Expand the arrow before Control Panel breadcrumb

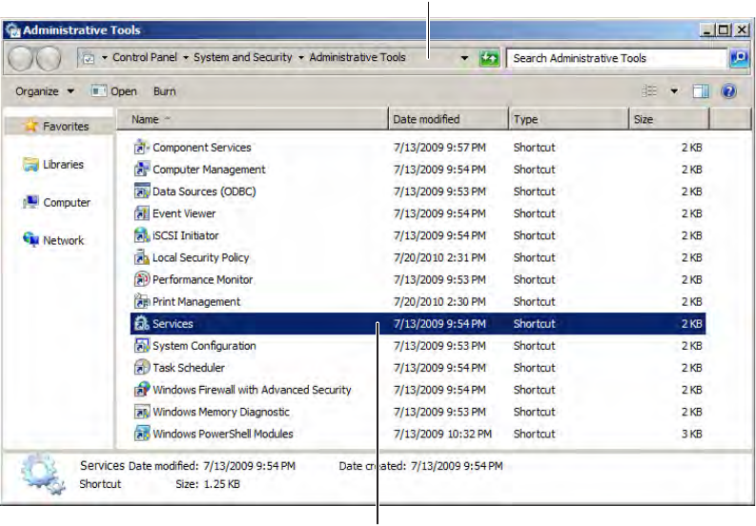(104, 58)
